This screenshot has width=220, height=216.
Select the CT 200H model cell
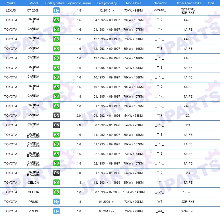coord(33,10)
